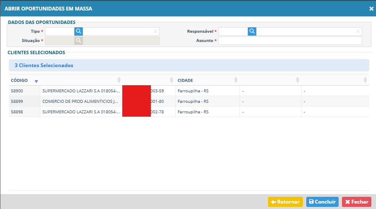
Task: Select SUPERMERCADO LAZZARI name in row 58900
Action: [x=81, y=91]
